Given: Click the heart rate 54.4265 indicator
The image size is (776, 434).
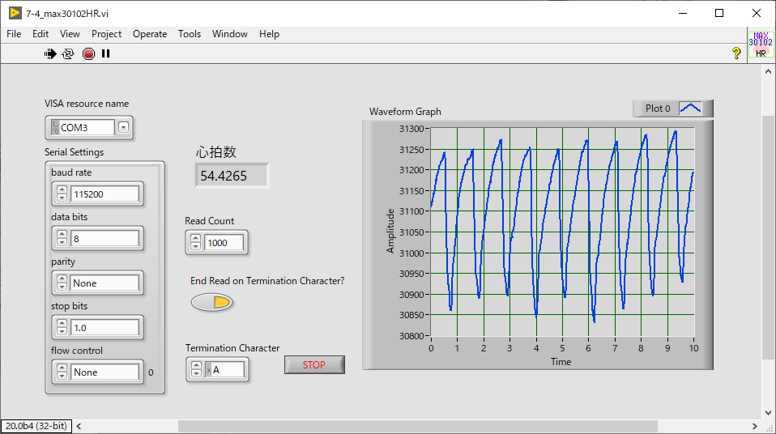Looking at the screenshot, I should pos(232,176).
